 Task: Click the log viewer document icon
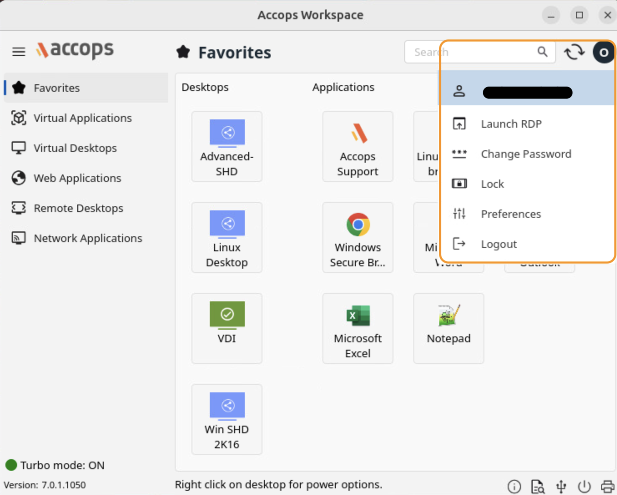click(537, 486)
